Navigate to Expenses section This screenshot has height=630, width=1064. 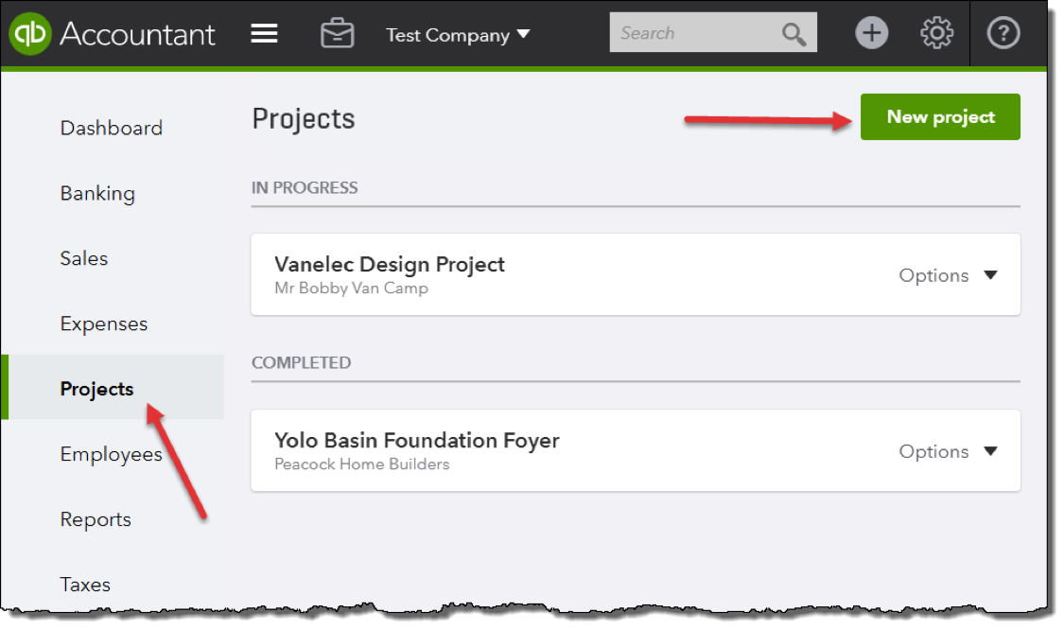[x=104, y=324]
